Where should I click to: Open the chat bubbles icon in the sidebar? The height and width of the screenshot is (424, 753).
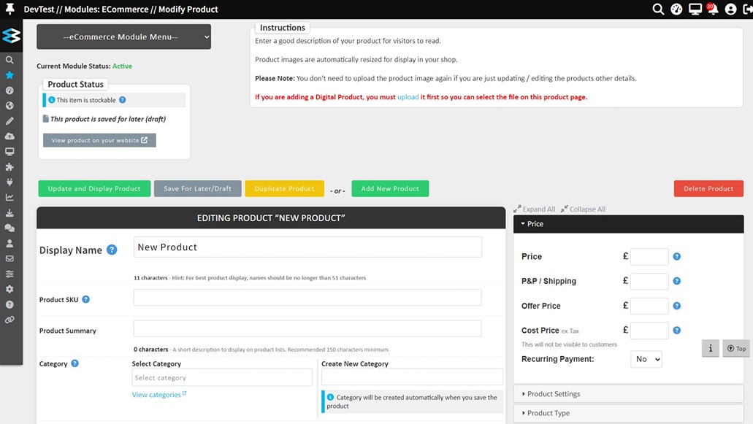tap(9, 228)
